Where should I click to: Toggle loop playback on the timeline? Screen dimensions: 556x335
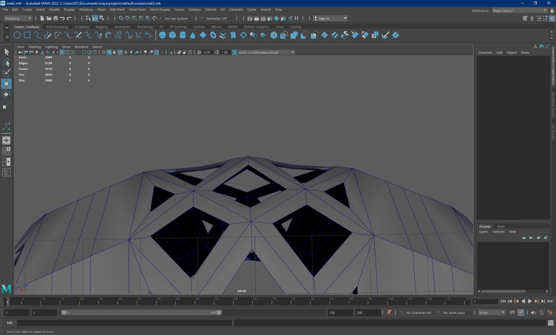pyautogui.click(x=512, y=312)
